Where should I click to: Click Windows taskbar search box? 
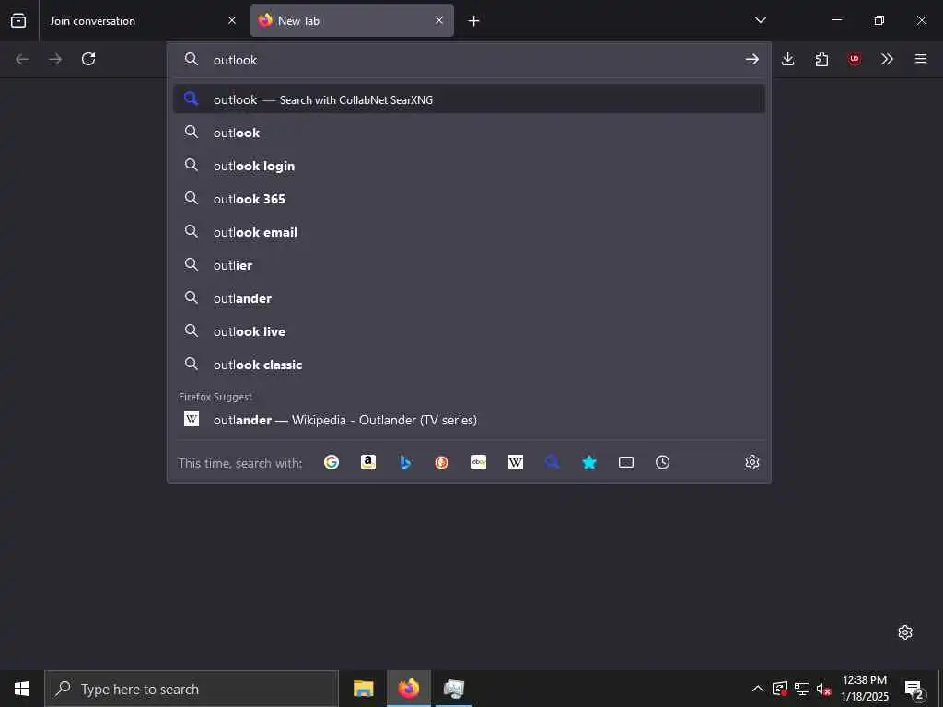pos(192,689)
